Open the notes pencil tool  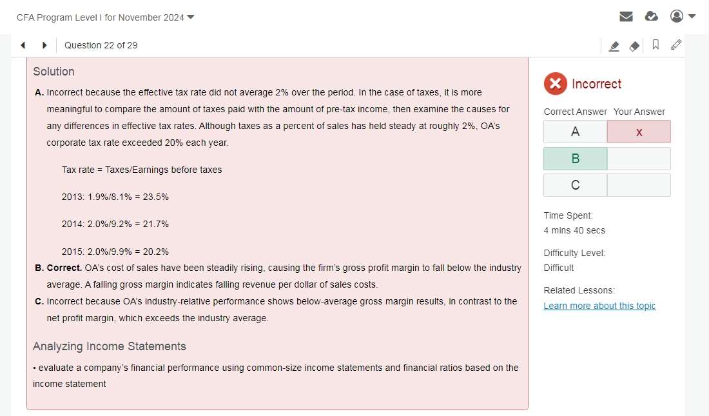coord(676,45)
